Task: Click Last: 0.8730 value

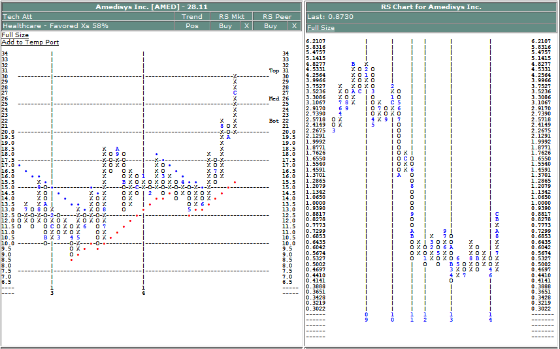Action: tap(330, 16)
